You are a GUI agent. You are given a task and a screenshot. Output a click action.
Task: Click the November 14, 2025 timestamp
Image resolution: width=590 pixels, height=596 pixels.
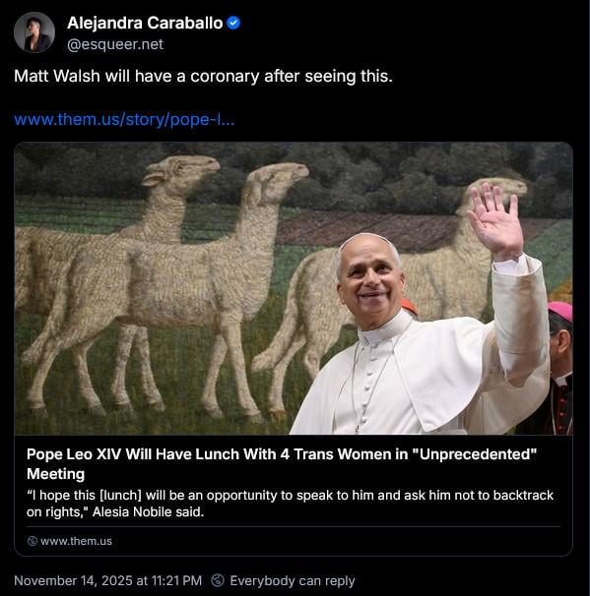click(x=107, y=581)
